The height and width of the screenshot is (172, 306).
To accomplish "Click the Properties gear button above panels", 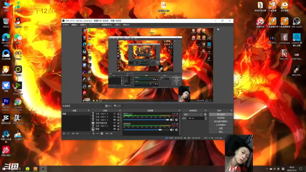I will click(109, 106).
